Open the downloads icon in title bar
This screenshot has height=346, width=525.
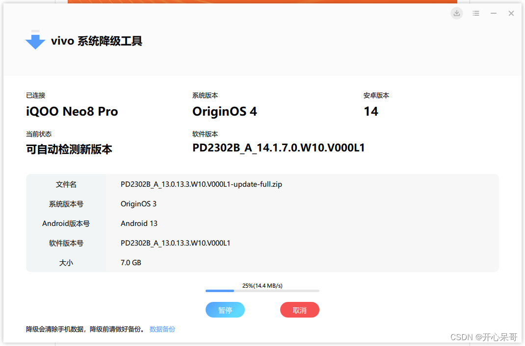[456, 13]
